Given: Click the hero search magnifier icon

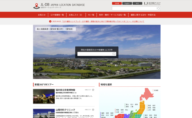Looking at the screenshot, I should coord(114,54).
